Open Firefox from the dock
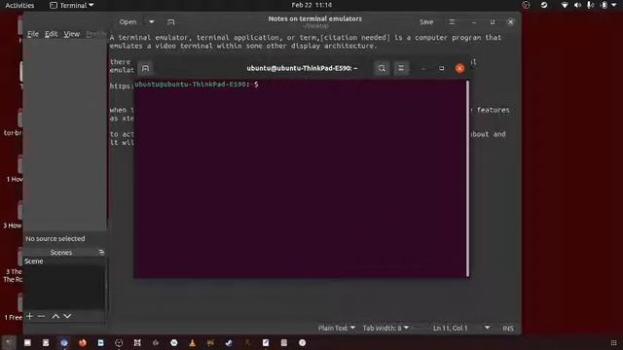The width and height of the screenshot is (623, 350). [82, 343]
